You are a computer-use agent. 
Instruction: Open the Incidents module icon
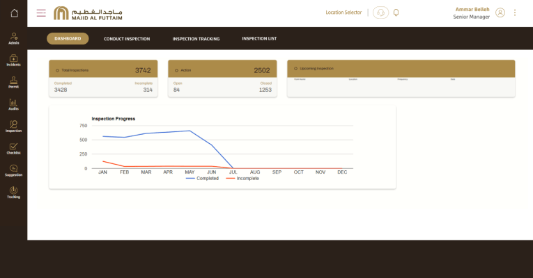tap(14, 60)
